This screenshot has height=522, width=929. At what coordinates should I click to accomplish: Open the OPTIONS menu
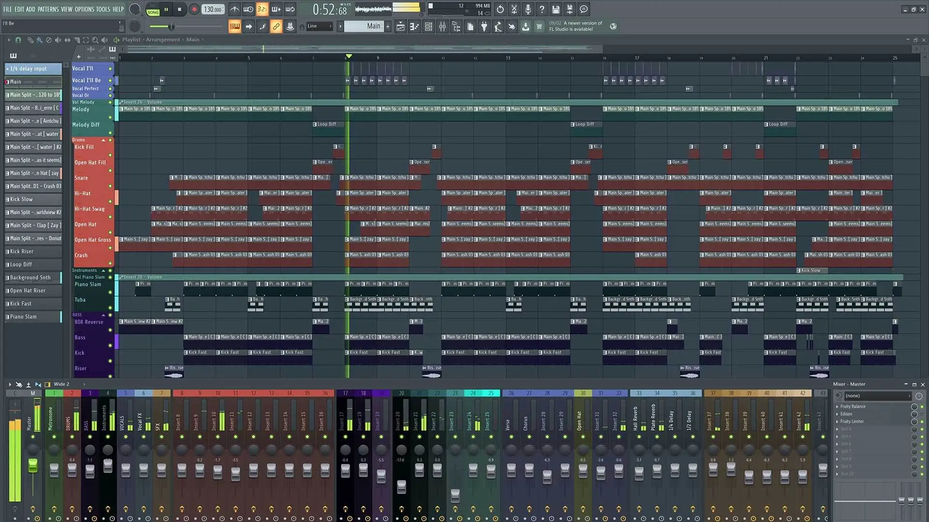(x=85, y=9)
